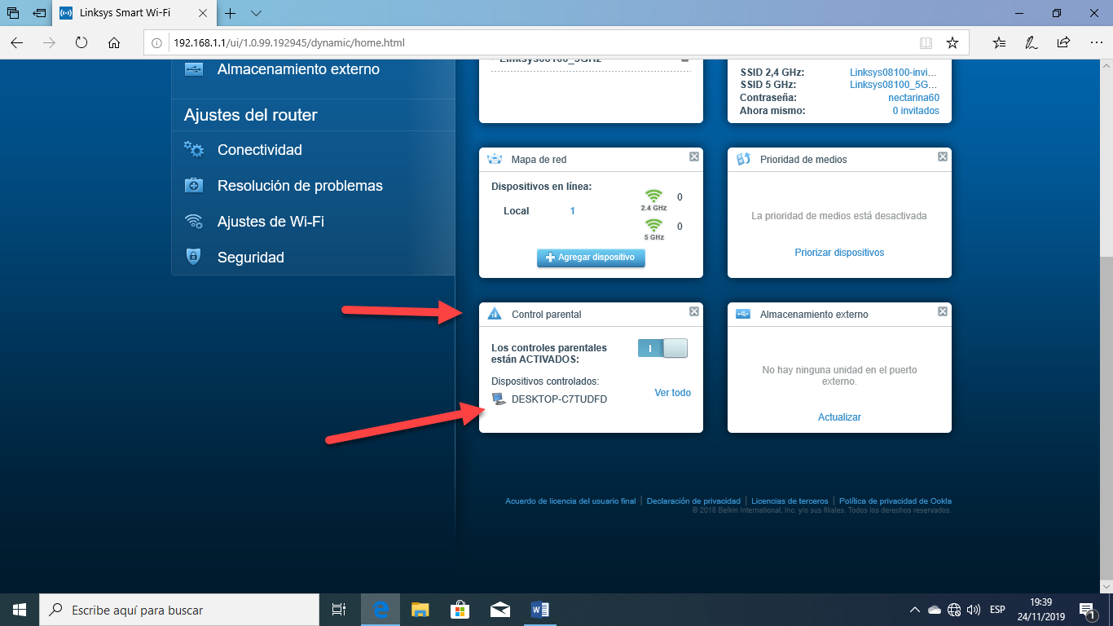This screenshot has height=626, width=1113.
Task: Click the Control parental warning icon
Action: [x=494, y=314]
